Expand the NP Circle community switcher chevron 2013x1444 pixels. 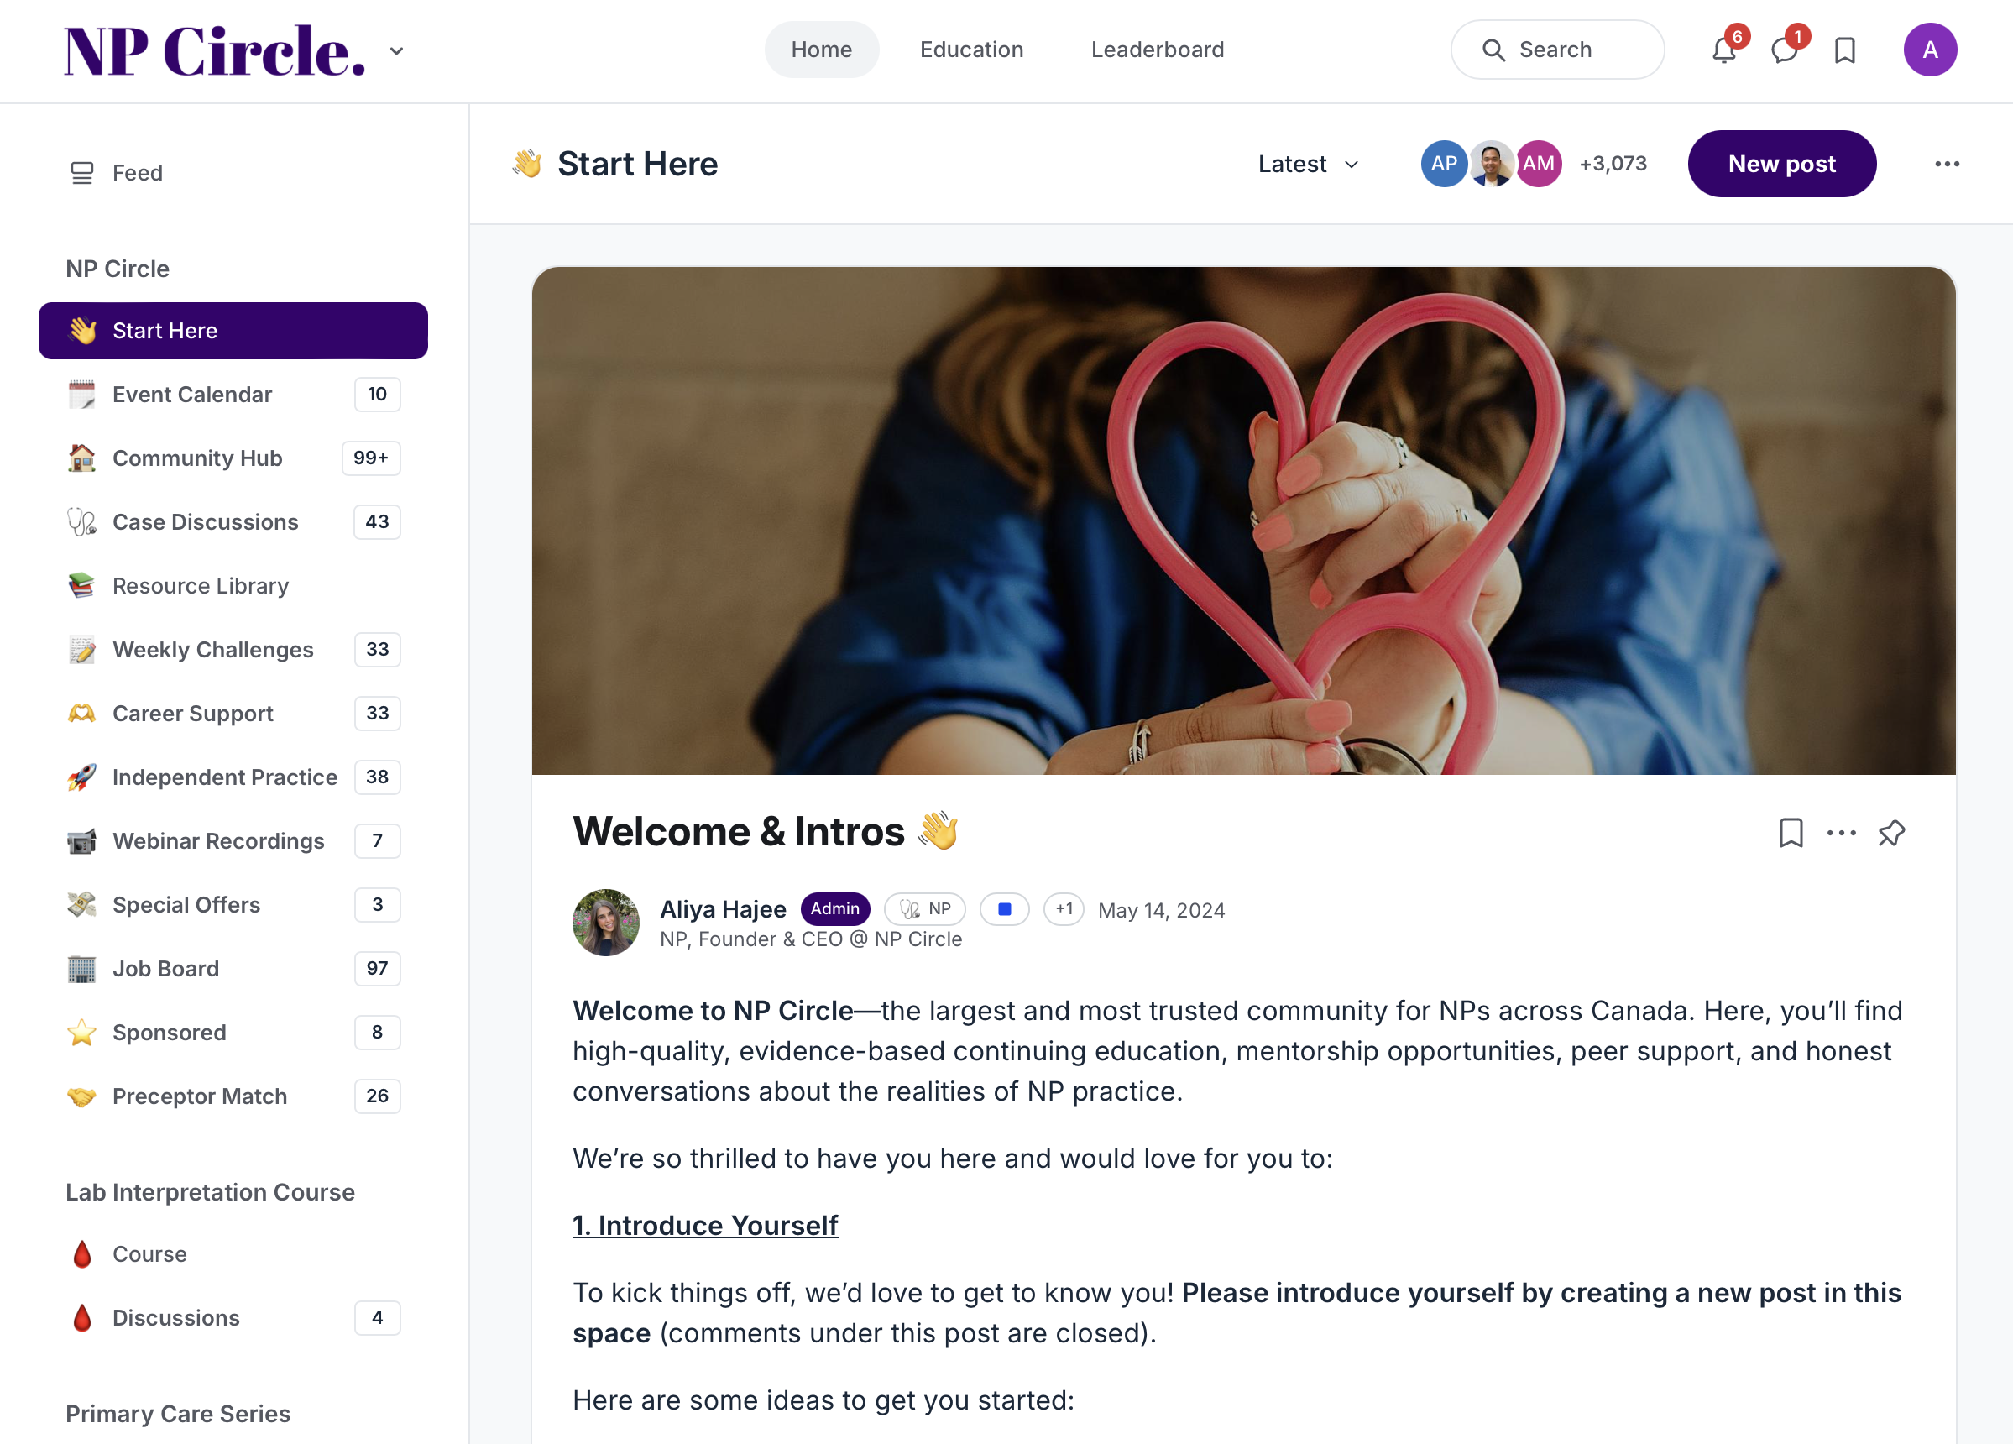click(397, 50)
